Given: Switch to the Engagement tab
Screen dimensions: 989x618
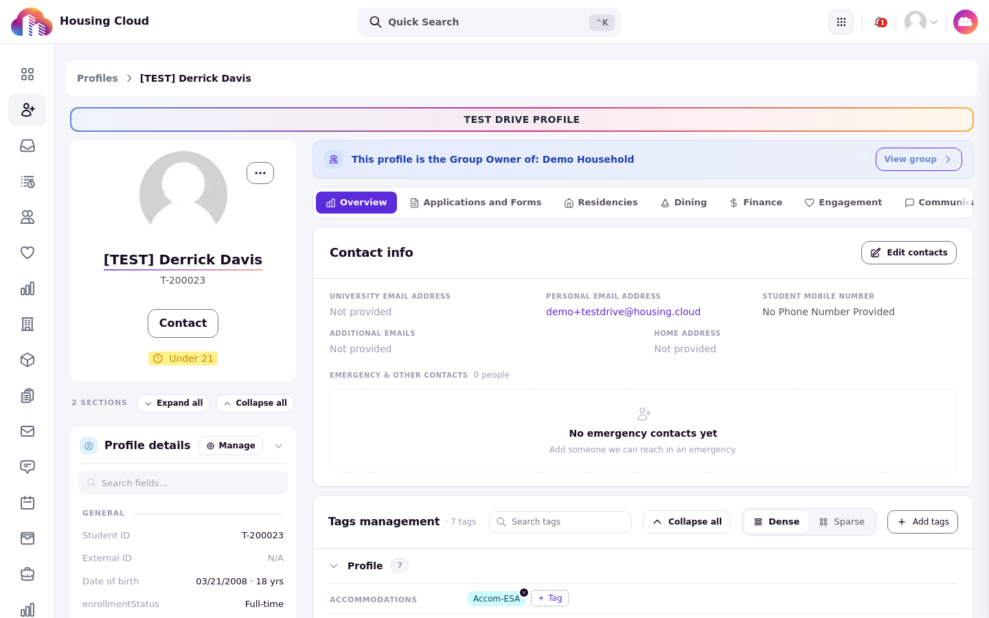Looking at the screenshot, I should (x=843, y=203).
